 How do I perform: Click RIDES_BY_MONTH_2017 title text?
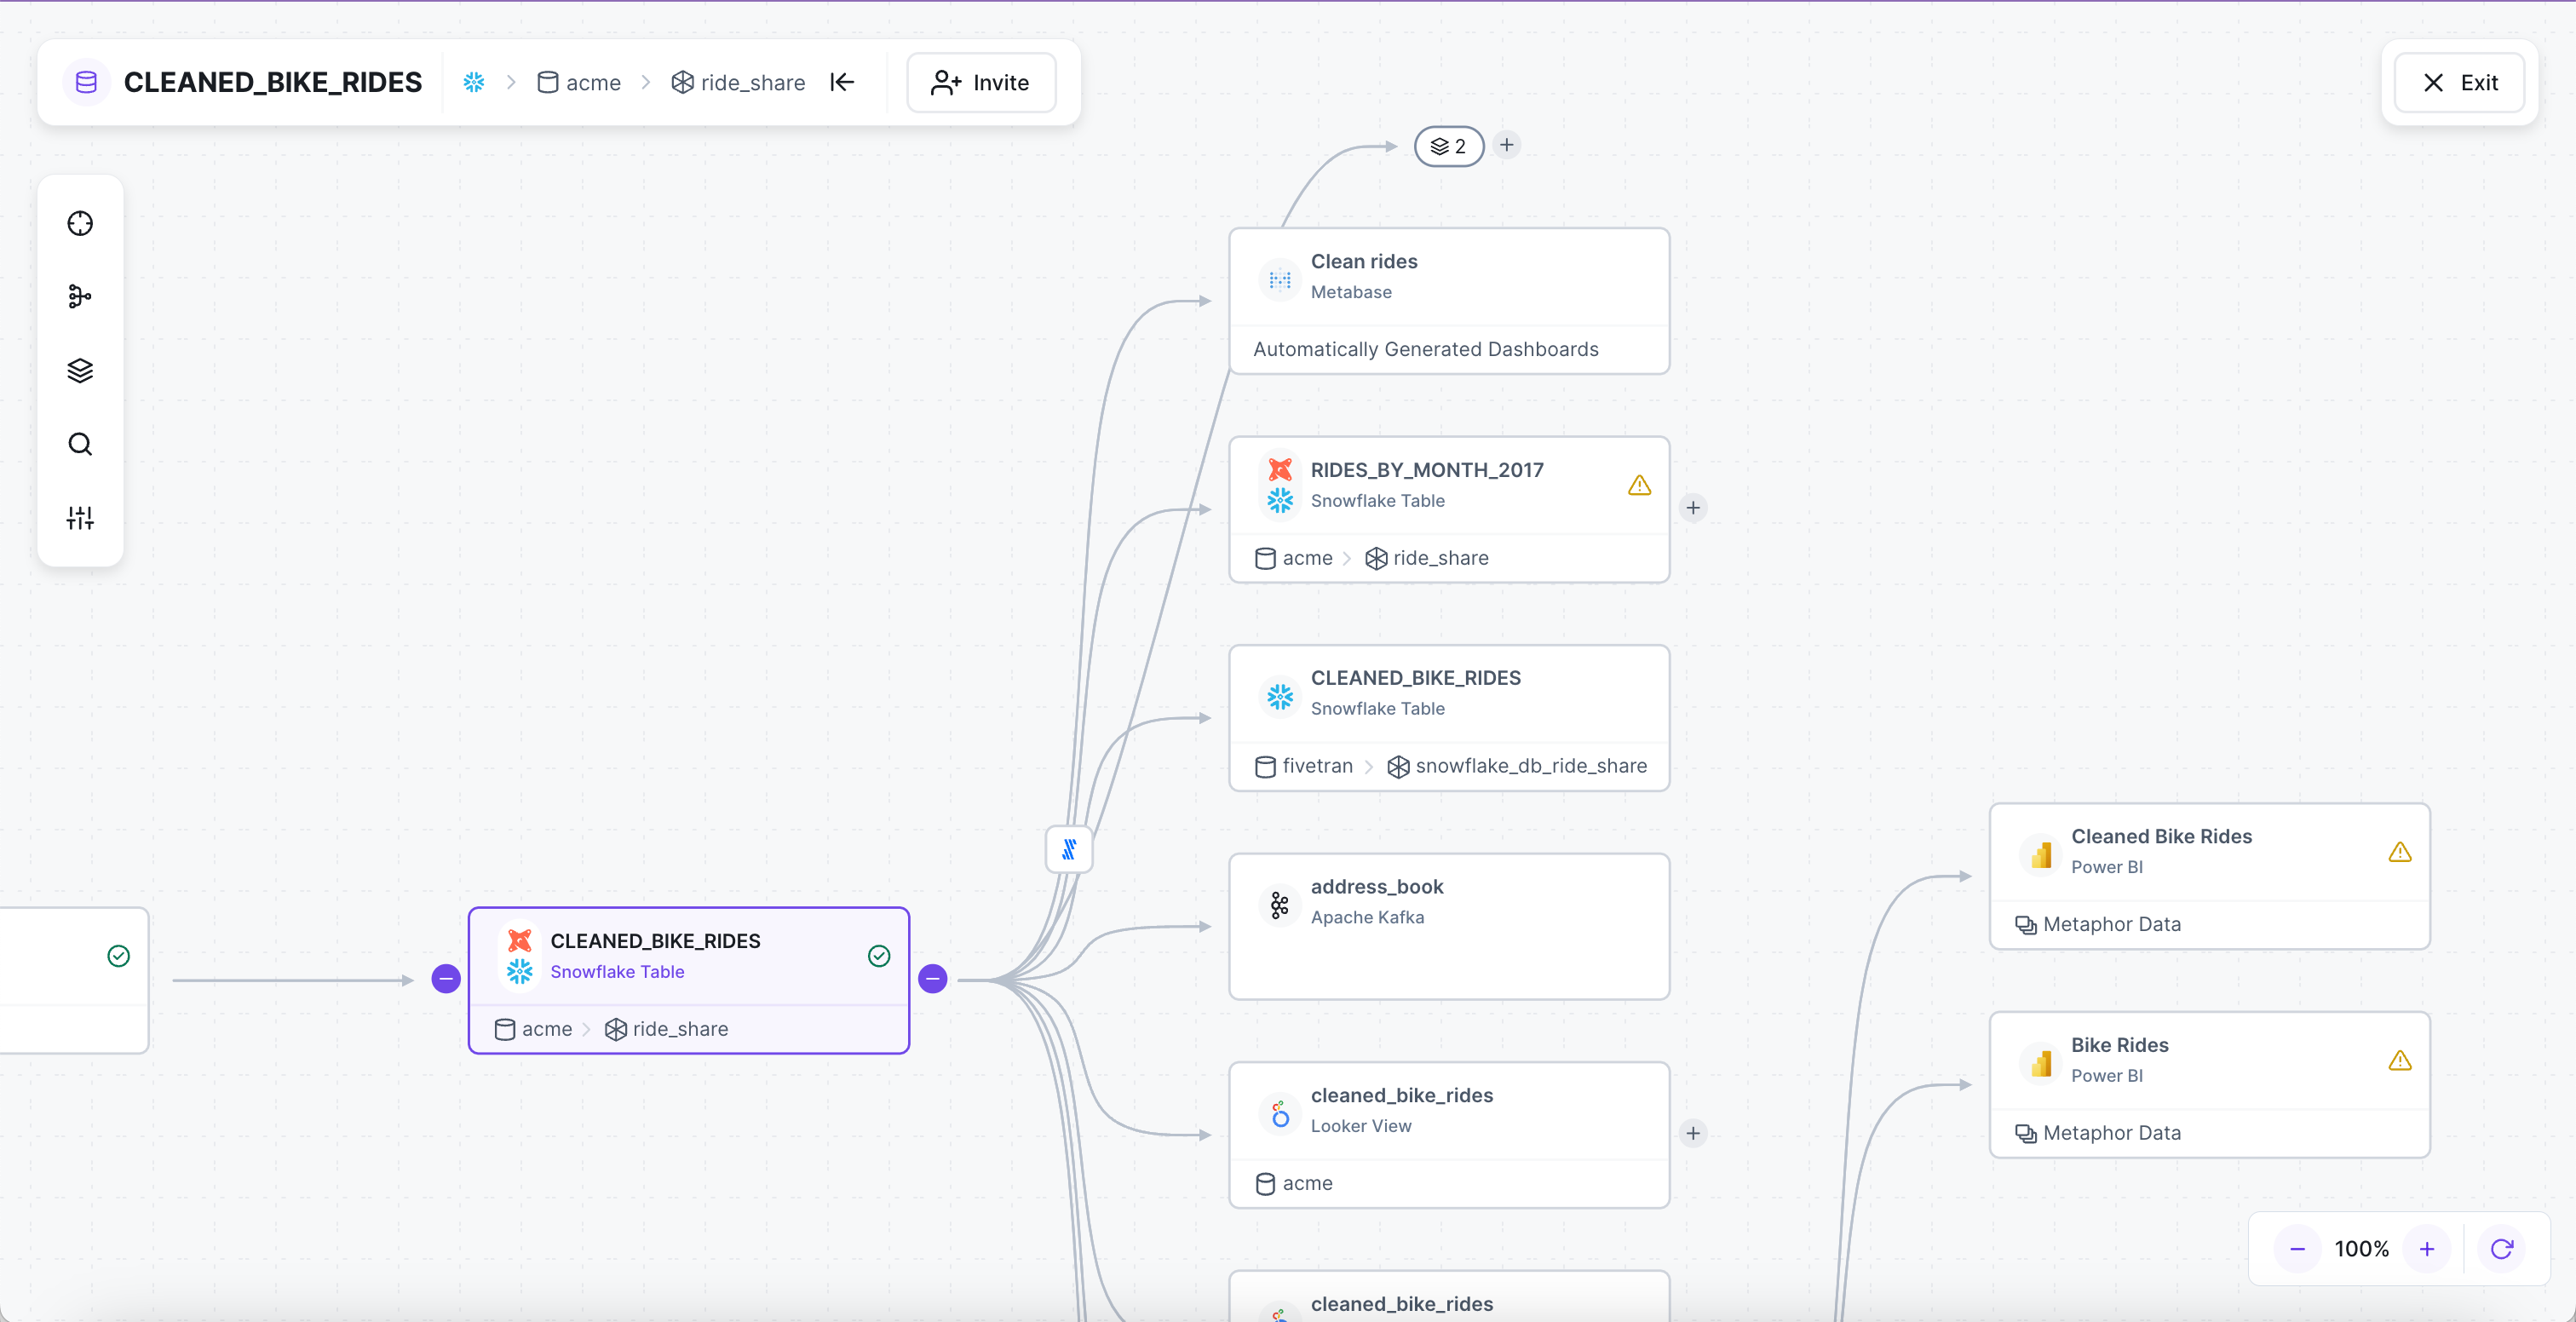1427,470
